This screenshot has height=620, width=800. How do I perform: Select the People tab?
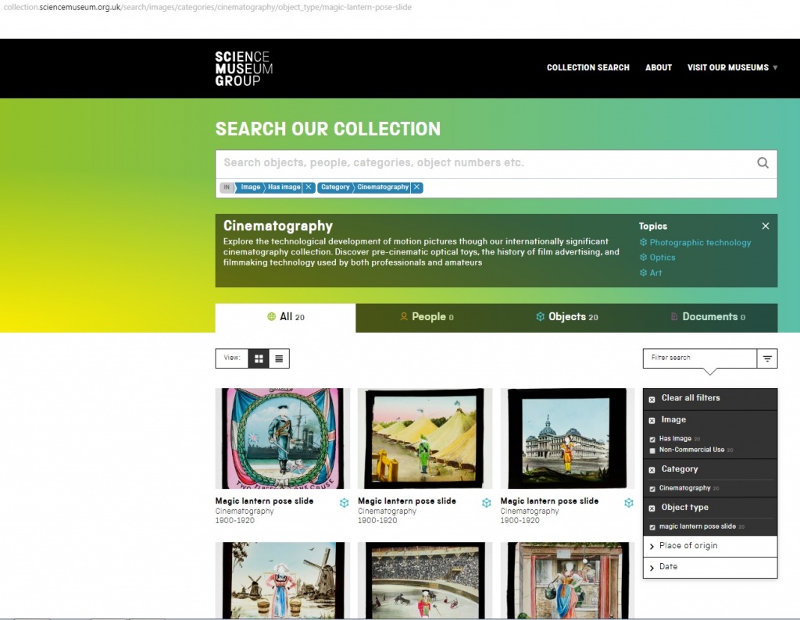tap(427, 317)
